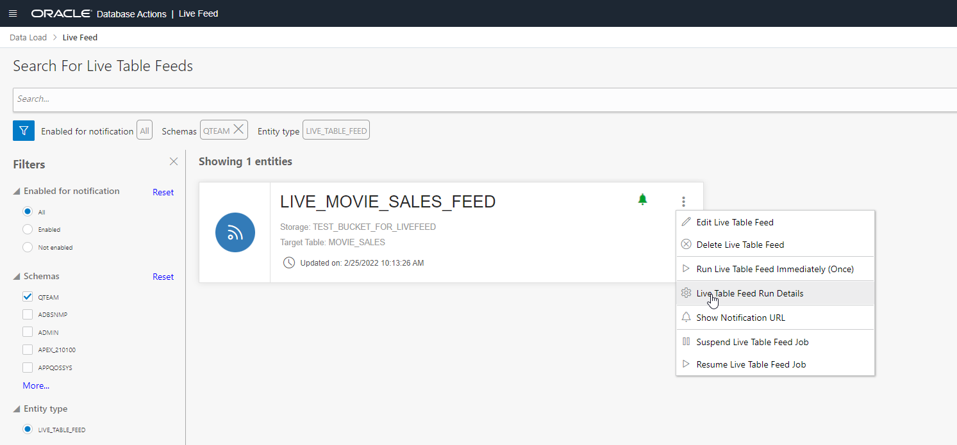Choose Delete Live Table Feed

tap(740, 245)
